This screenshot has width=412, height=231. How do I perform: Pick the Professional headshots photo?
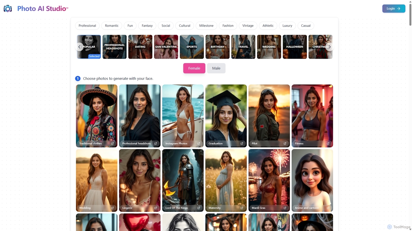tap(140, 116)
